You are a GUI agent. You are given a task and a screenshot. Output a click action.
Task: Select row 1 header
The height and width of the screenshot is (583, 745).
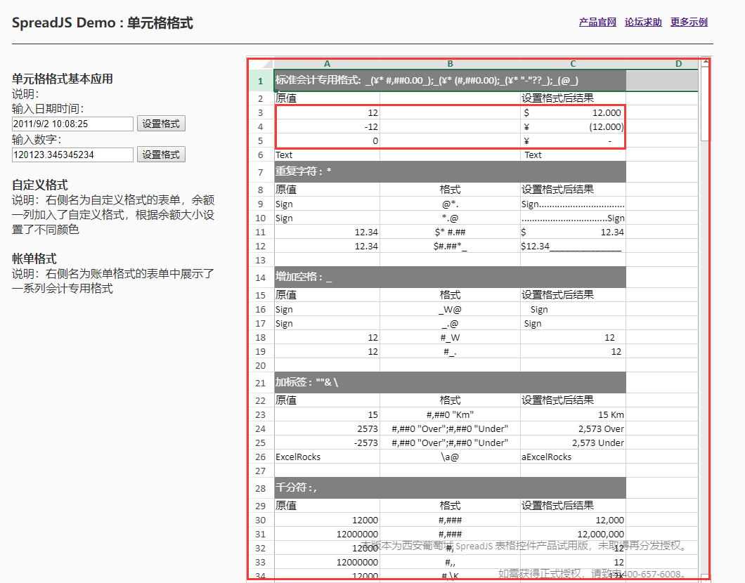261,81
